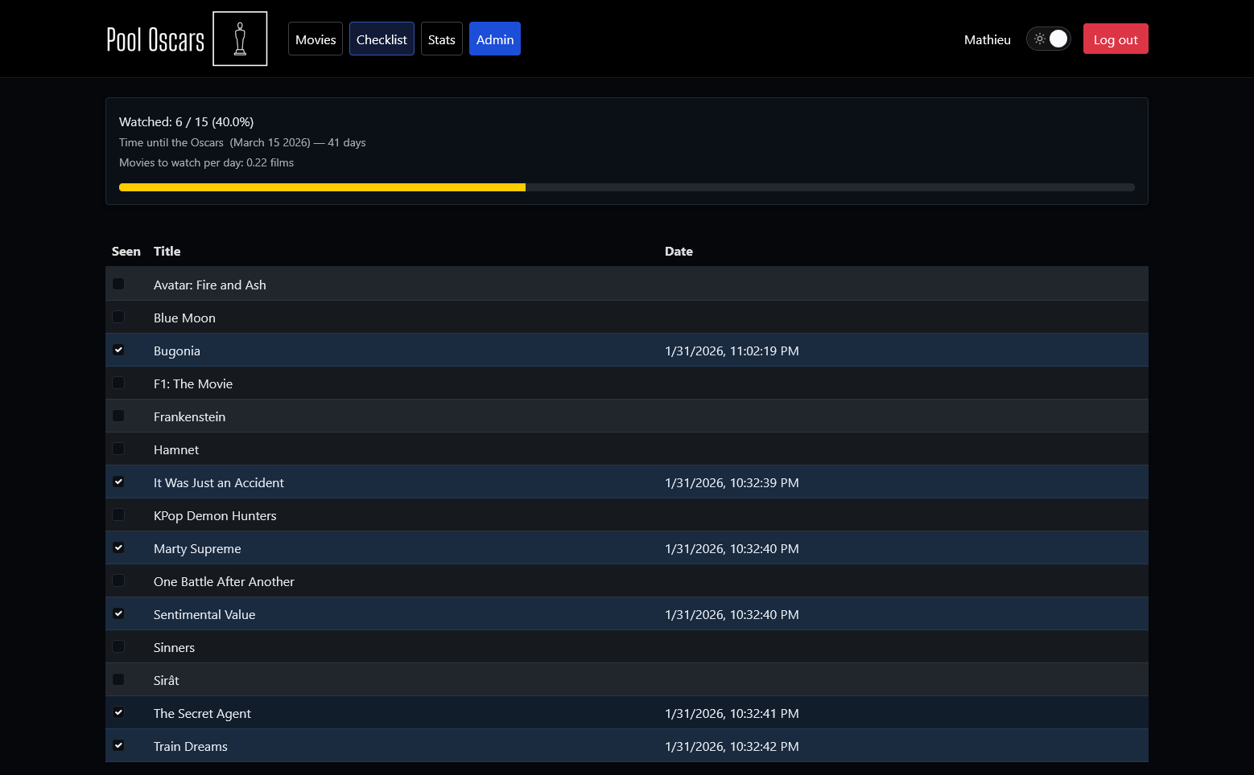Check the Hamnet seen checkbox
1254x775 pixels.
(118, 449)
